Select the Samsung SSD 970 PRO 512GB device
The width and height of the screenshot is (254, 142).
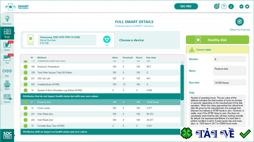tap(67, 40)
